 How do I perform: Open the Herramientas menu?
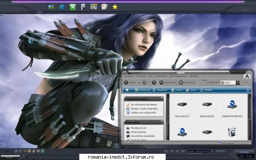(178, 76)
